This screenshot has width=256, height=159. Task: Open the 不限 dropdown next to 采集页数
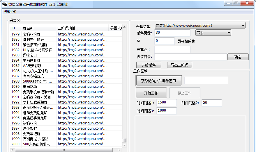pos(213,33)
